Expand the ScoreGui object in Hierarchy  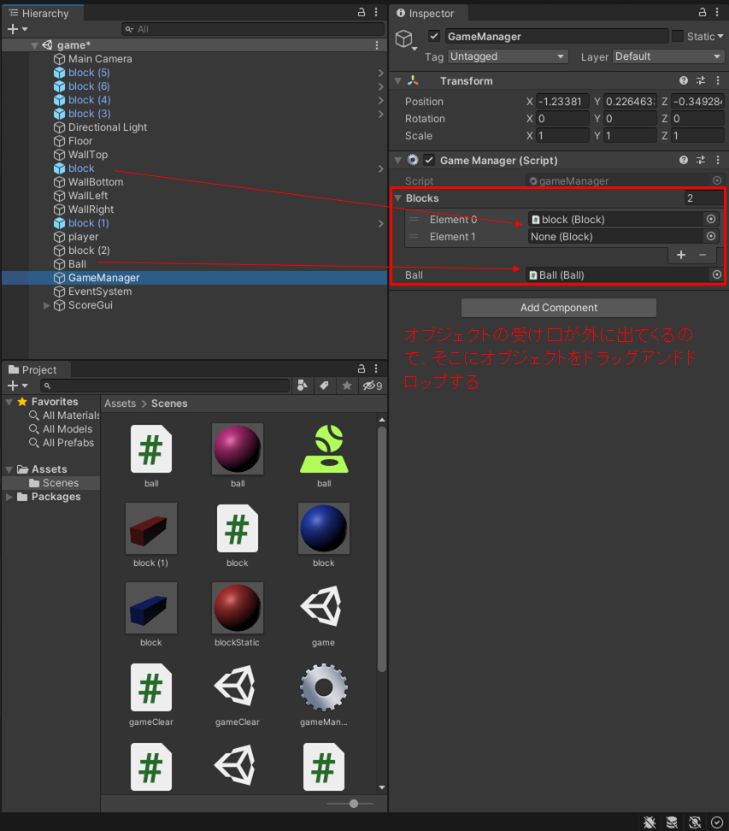coord(47,305)
